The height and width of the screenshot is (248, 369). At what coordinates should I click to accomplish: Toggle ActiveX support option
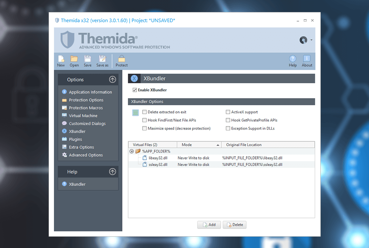coord(227,112)
